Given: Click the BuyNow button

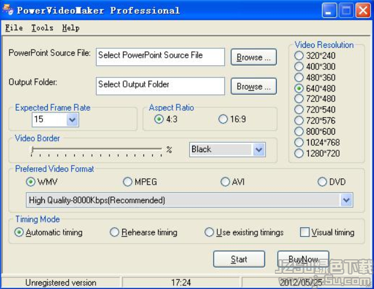Looking at the screenshot, I should (303, 259).
